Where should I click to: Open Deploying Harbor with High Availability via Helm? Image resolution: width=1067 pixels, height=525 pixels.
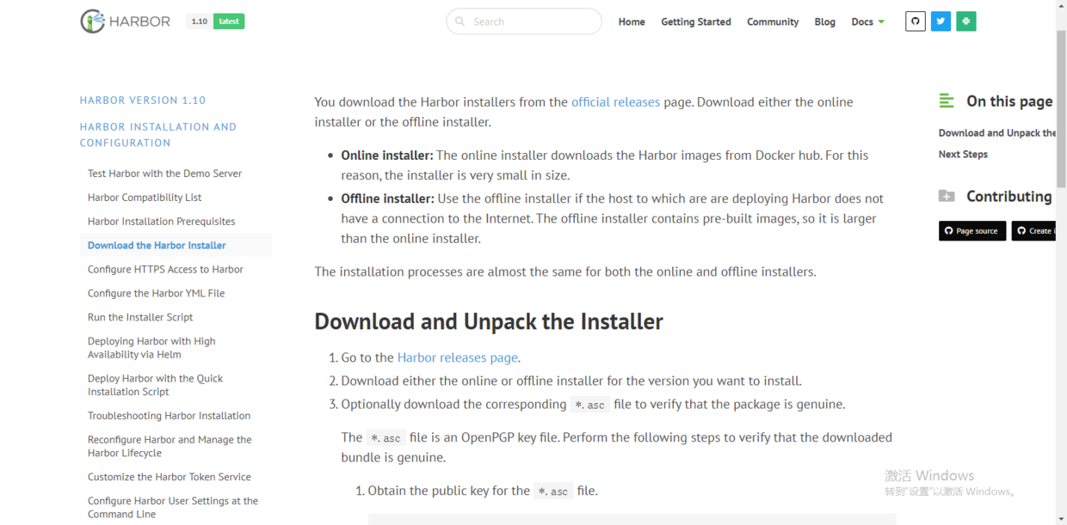click(x=151, y=348)
